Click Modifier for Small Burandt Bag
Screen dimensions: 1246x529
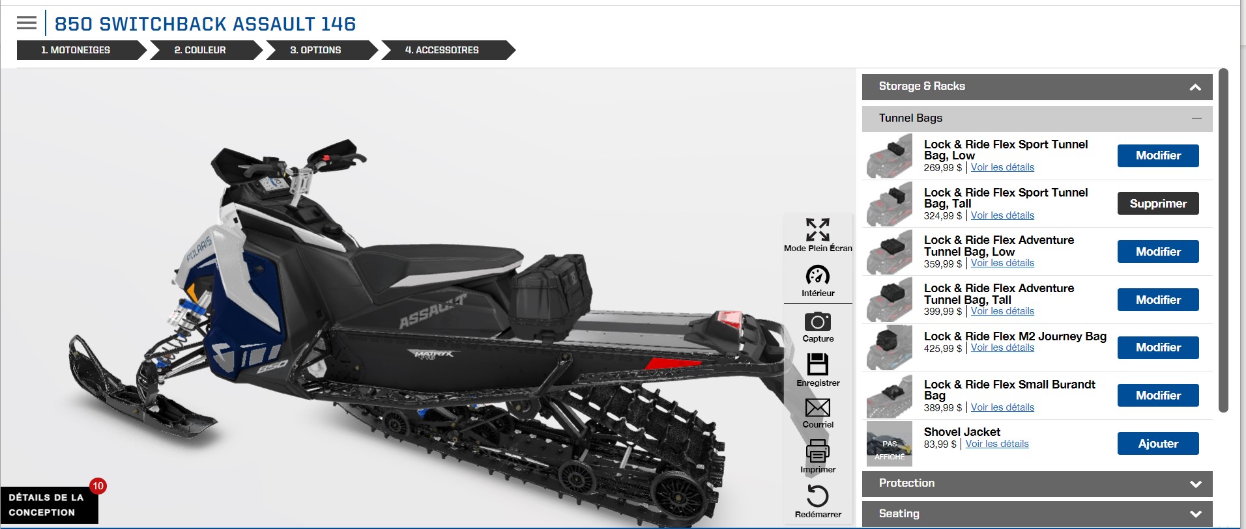(1158, 396)
